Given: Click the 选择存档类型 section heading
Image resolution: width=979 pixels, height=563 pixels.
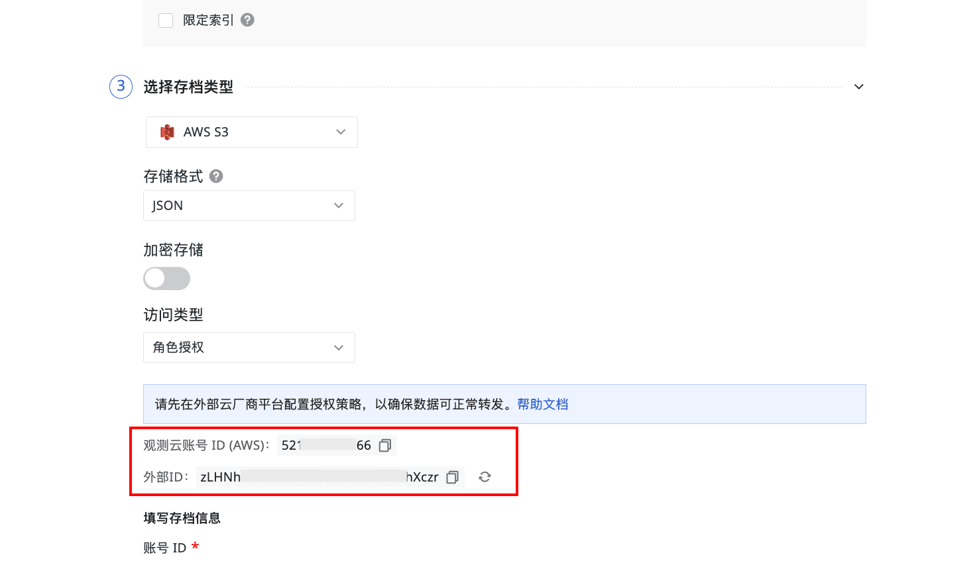Looking at the screenshot, I should (188, 87).
